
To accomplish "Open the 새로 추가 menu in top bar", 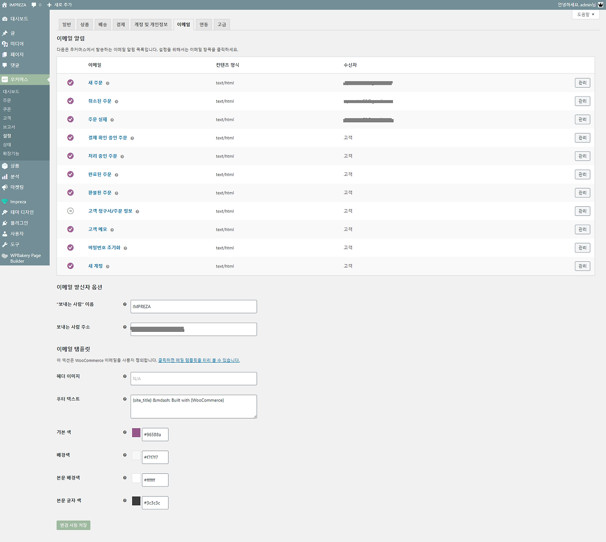I will (61, 4).
